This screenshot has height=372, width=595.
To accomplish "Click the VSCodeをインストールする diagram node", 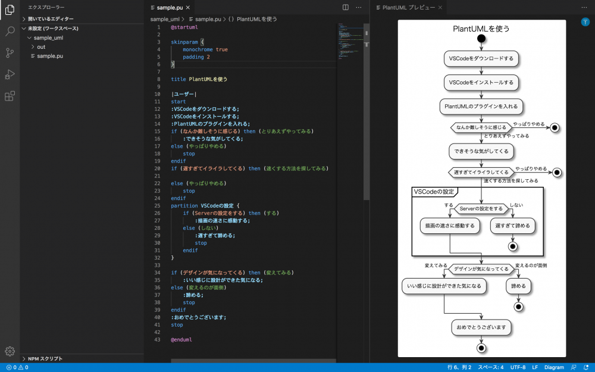I will (x=481, y=83).
